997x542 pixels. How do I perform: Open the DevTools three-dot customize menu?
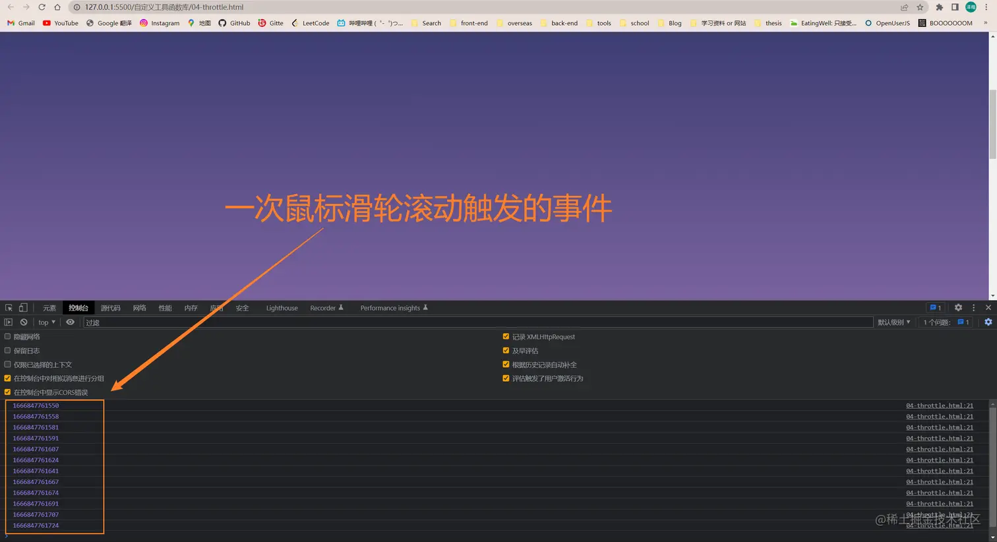pyautogui.click(x=973, y=308)
